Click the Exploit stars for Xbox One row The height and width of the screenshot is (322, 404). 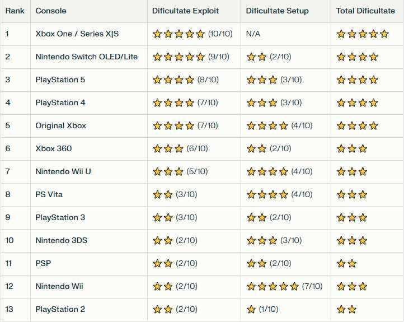(x=178, y=34)
